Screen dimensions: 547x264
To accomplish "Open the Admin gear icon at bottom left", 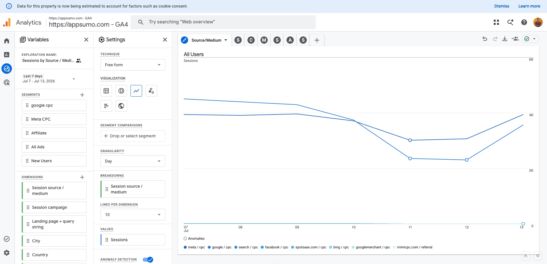I will click(x=7, y=253).
